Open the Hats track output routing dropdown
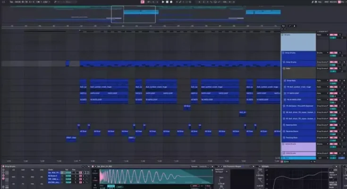 point(322,69)
